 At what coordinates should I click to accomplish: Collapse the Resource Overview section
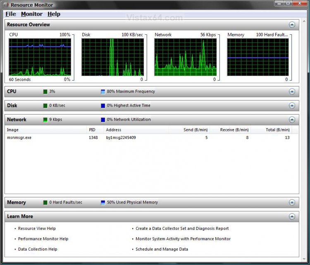click(292, 25)
